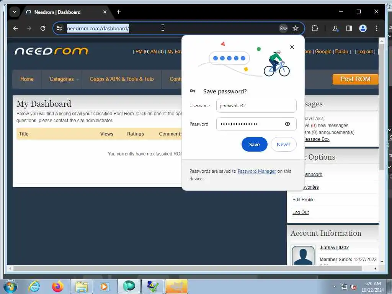The height and width of the screenshot is (294, 392).
Task: Go back with the browser back arrow
Action: [x=15, y=28]
